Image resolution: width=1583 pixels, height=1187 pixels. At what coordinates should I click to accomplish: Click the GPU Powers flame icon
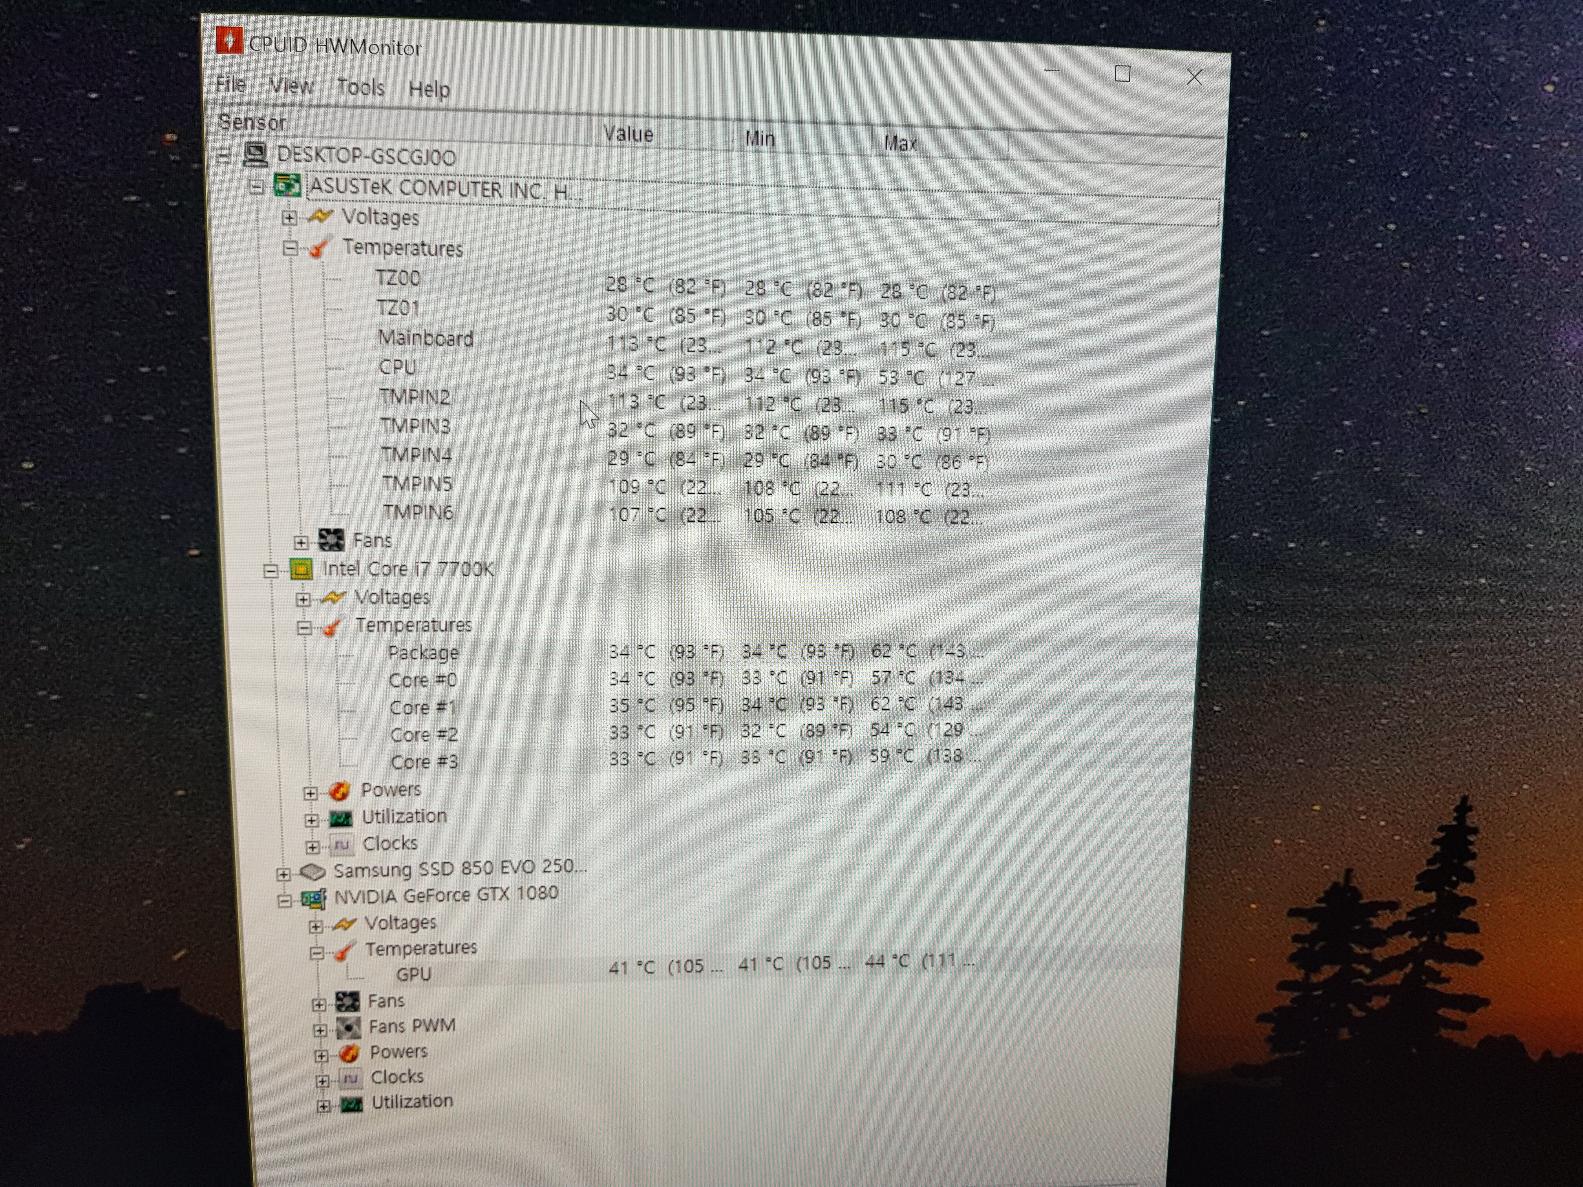tap(349, 1052)
